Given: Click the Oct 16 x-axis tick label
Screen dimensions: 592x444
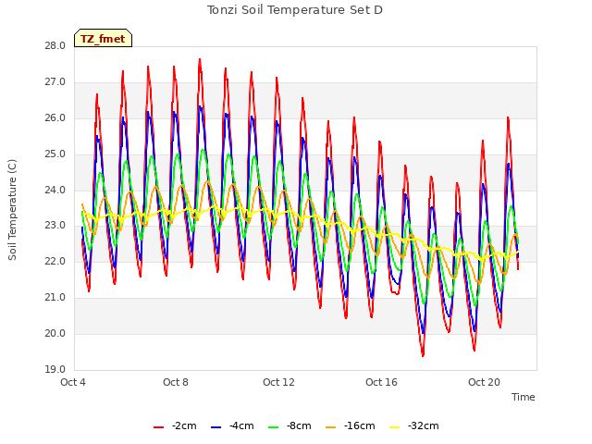Looking at the screenshot, I should (x=381, y=382).
